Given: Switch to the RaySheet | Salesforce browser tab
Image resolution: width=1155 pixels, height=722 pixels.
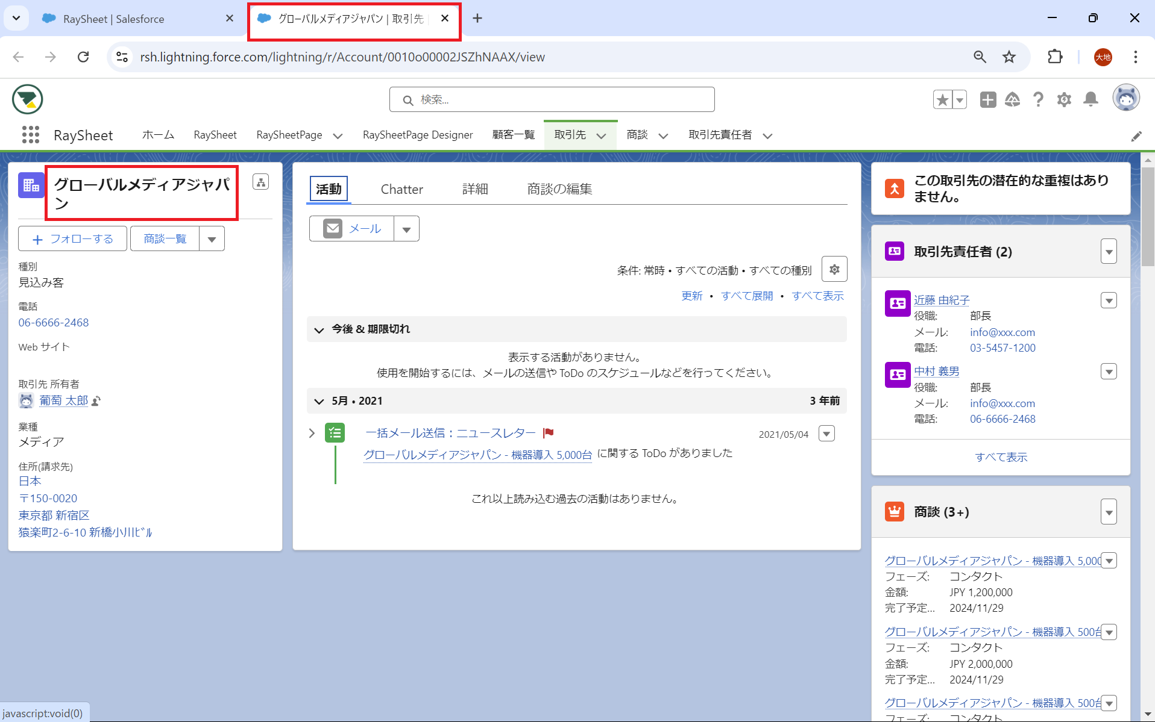Looking at the screenshot, I should coord(114,19).
